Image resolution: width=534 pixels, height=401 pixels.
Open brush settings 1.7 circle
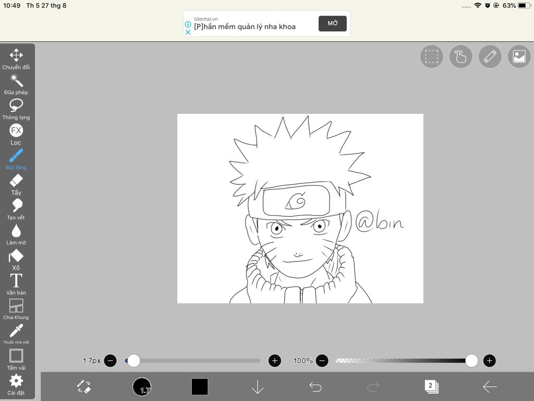click(142, 387)
